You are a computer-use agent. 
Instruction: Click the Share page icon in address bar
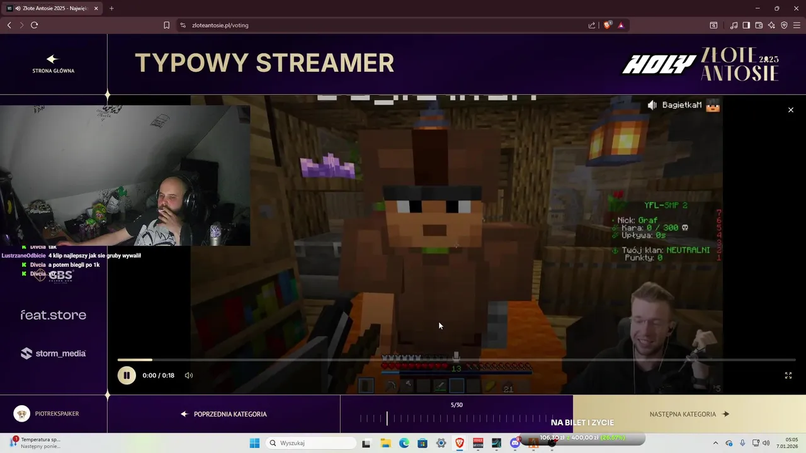pyautogui.click(x=592, y=25)
